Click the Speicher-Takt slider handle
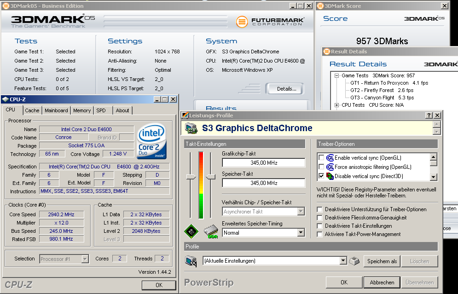The image size is (458, 294). (x=211, y=177)
